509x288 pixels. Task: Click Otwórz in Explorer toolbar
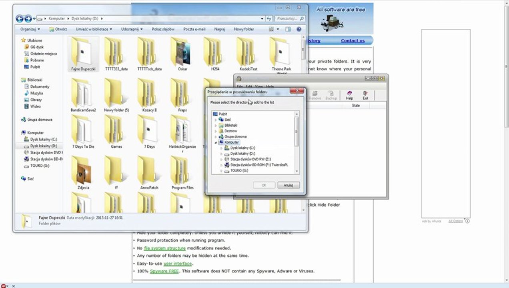[58, 29]
